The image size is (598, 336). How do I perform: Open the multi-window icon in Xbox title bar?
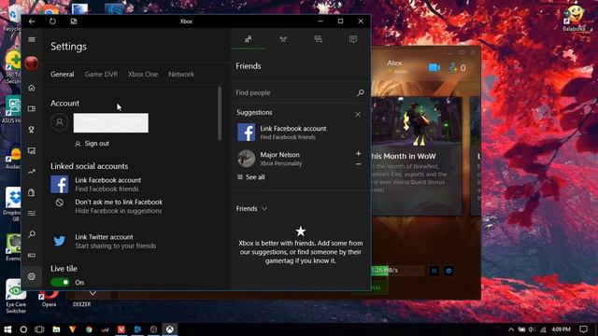pyautogui.click(x=74, y=21)
